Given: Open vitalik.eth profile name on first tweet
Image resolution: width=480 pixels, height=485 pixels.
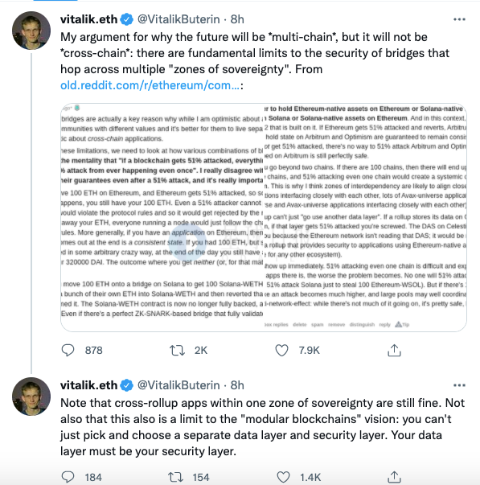Looking at the screenshot, I should pyautogui.click(x=88, y=19).
